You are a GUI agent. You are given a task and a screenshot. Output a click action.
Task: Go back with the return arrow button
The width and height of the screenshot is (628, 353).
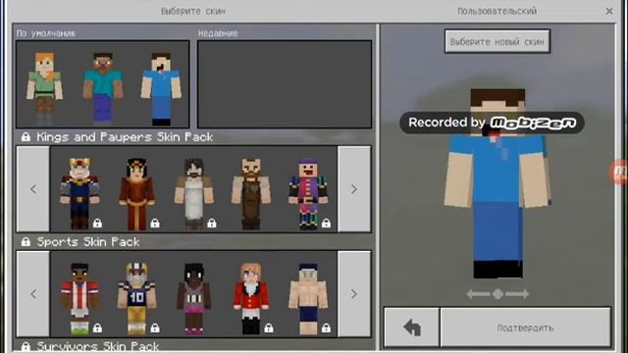[x=412, y=328]
